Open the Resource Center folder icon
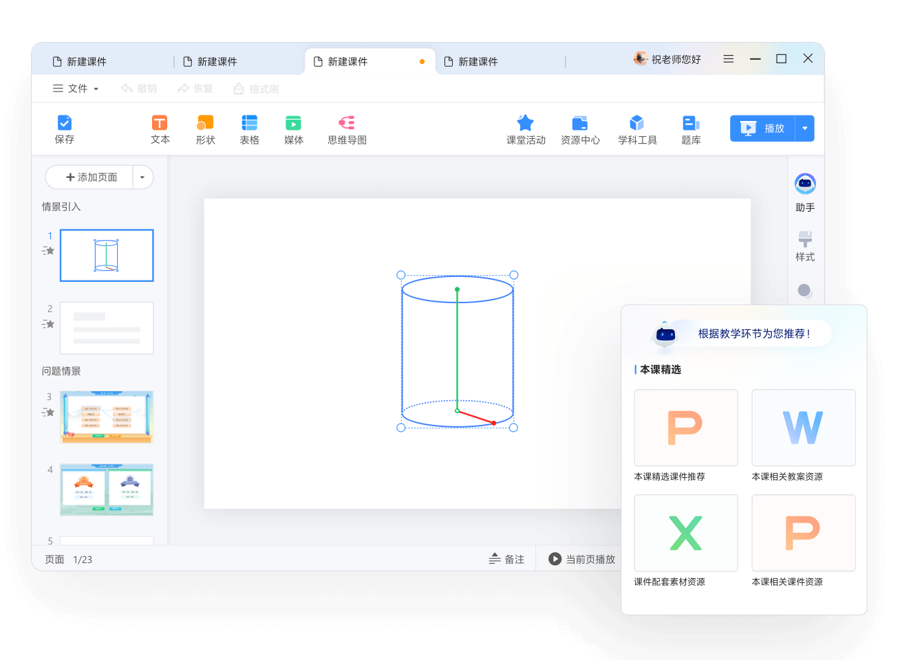The height and width of the screenshot is (660, 911). tap(579, 124)
